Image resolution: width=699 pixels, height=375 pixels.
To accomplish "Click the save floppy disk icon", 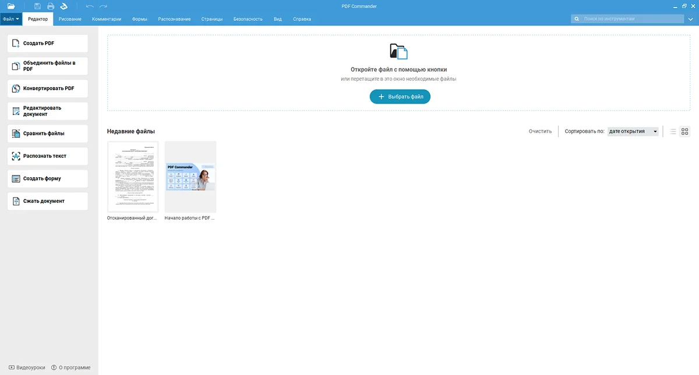I will [37, 6].
